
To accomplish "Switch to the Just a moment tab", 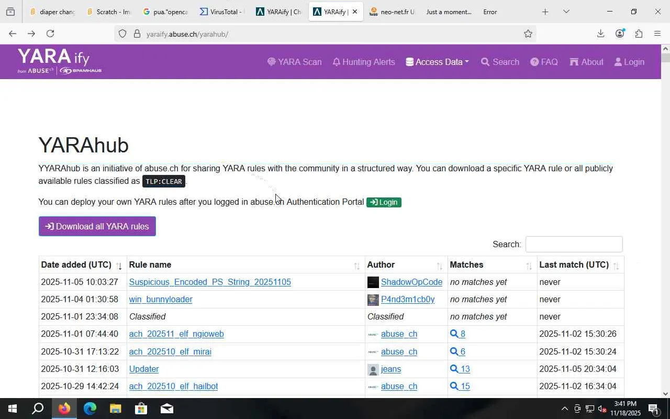I will pyautogui.click(x=448, y=12).
